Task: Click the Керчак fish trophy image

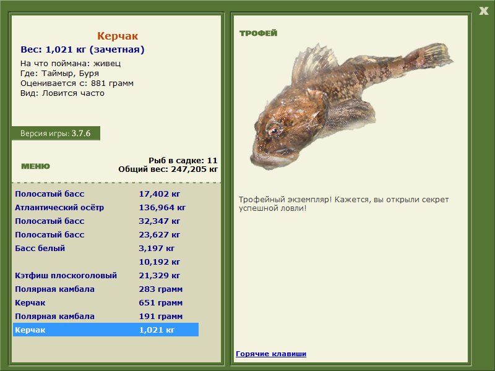Action: [352, 106]
